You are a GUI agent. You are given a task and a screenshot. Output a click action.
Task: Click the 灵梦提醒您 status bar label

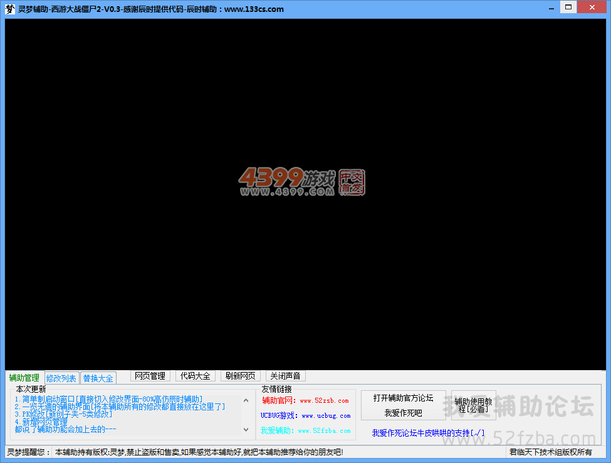(x=28, y=452)
